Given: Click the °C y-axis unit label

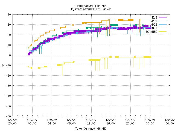Looking at the screenshot, I should click(3, 65).
